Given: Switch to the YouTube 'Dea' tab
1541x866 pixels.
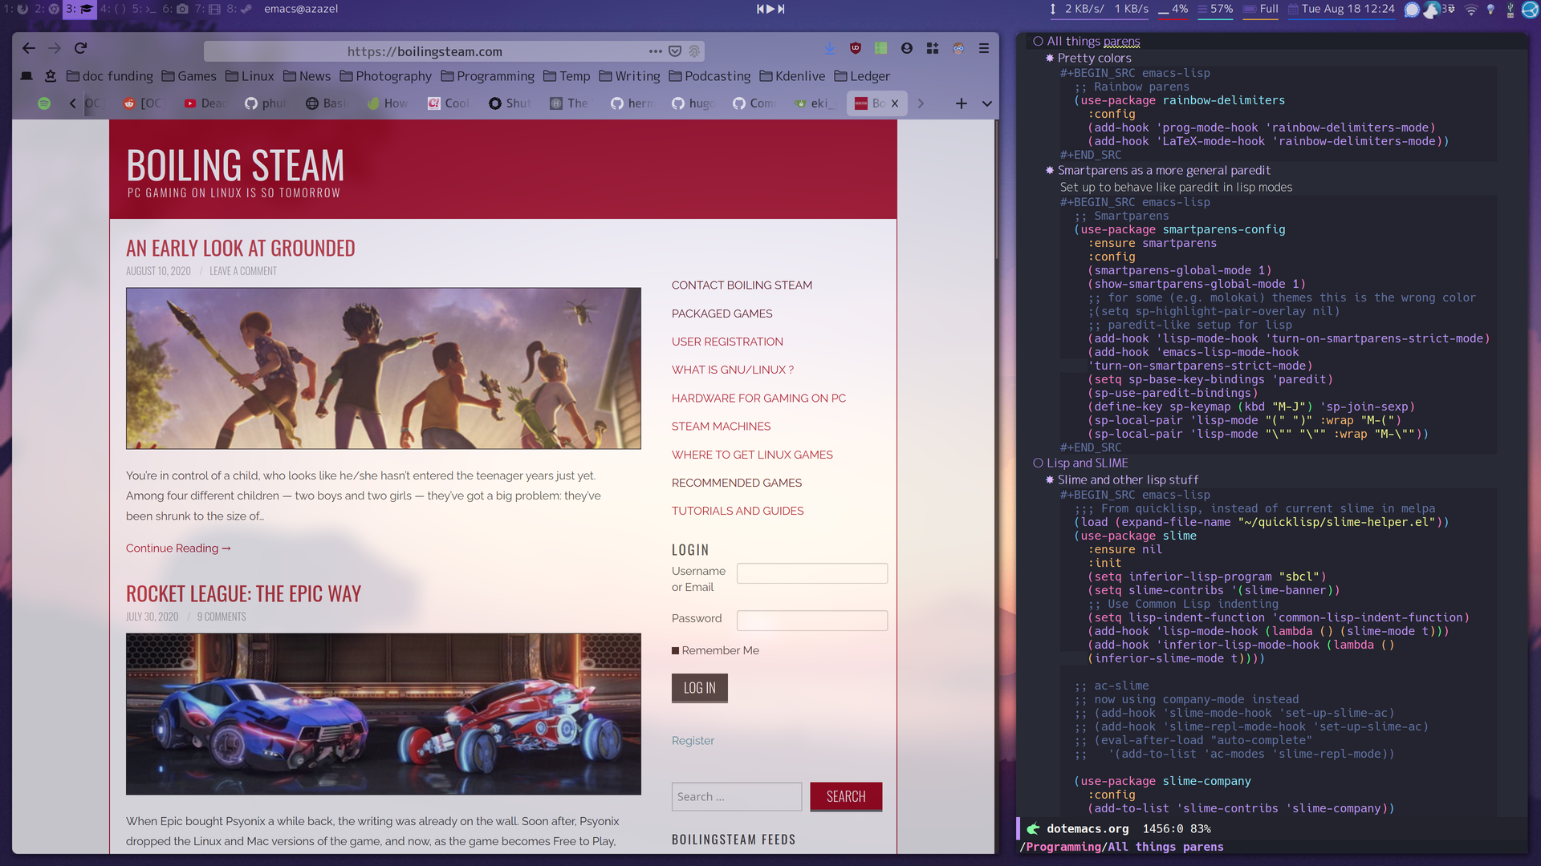Looking at the screenshot, I should 205,103.
